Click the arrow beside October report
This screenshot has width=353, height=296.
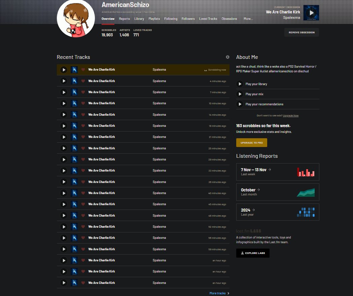point(258,190)
